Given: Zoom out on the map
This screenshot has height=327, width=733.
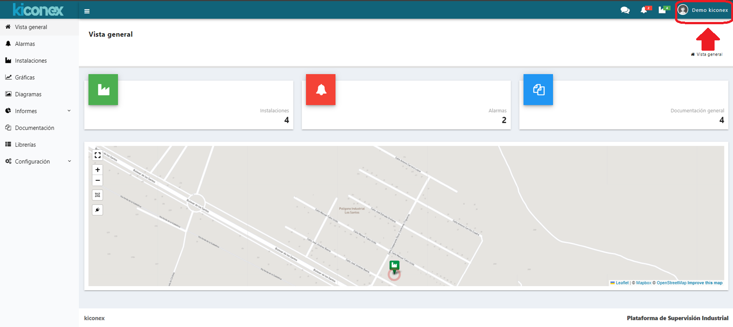Looking at the screenshot, I should 98,180.
